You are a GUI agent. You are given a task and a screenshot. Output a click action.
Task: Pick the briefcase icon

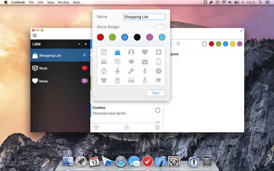point(145,62)
